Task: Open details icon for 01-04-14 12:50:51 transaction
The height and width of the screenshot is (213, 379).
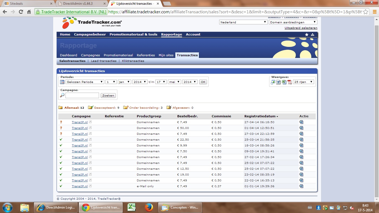Action: pyautogui.click(x=301, y=128)
